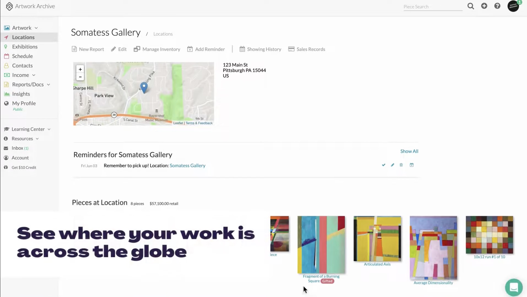Open the help question mark icon

[x=497, y=6]
